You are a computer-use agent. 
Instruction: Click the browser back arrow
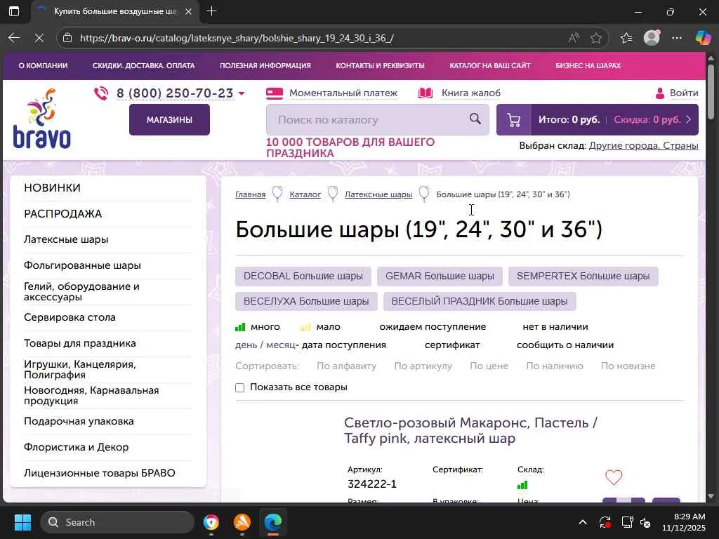pos(14,38)
